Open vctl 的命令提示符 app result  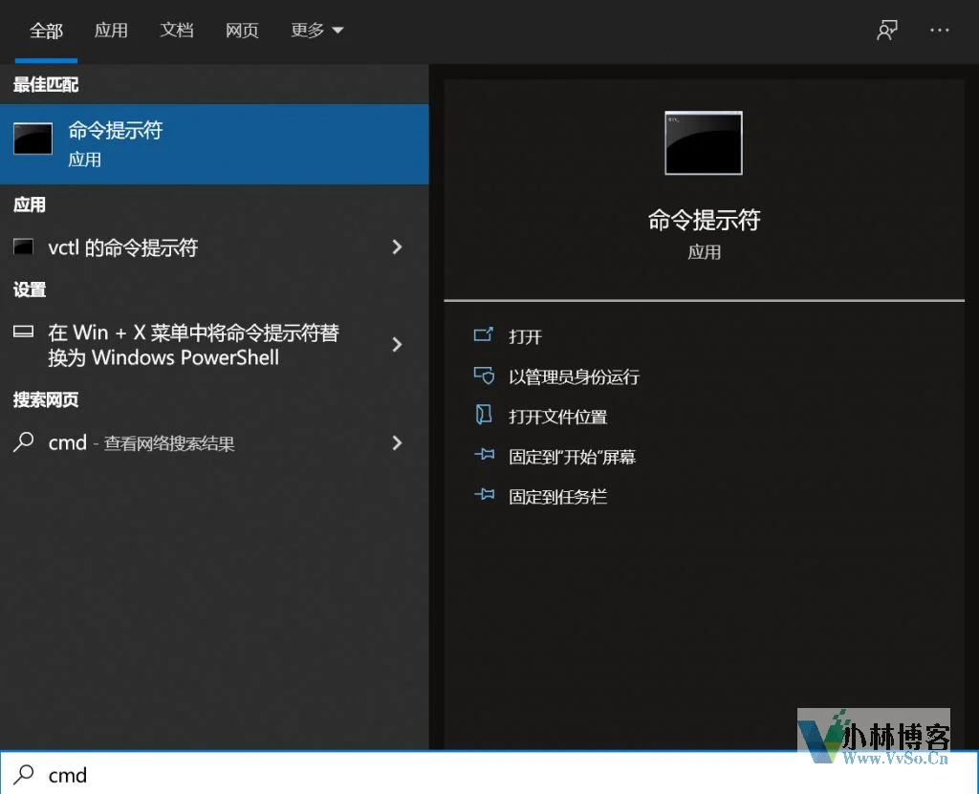[x=214, y=247]
